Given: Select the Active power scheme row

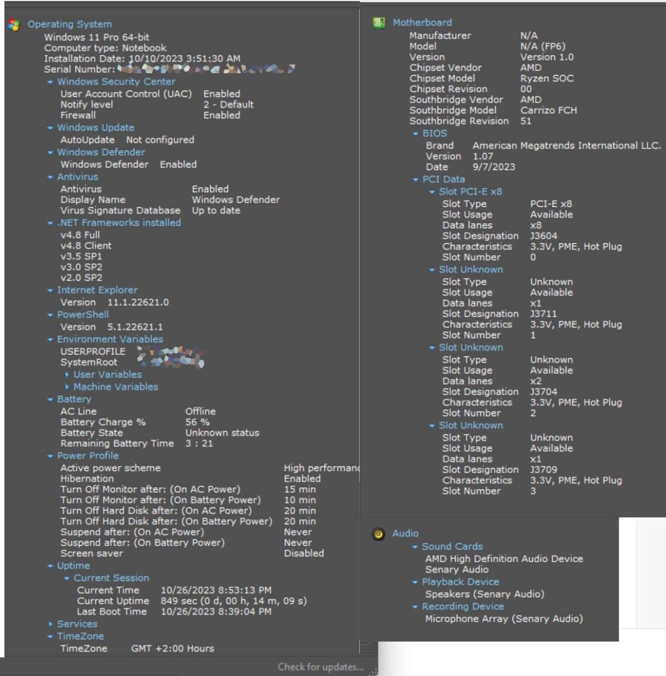Looking at the screenshot, I should [x=210, y=469].
